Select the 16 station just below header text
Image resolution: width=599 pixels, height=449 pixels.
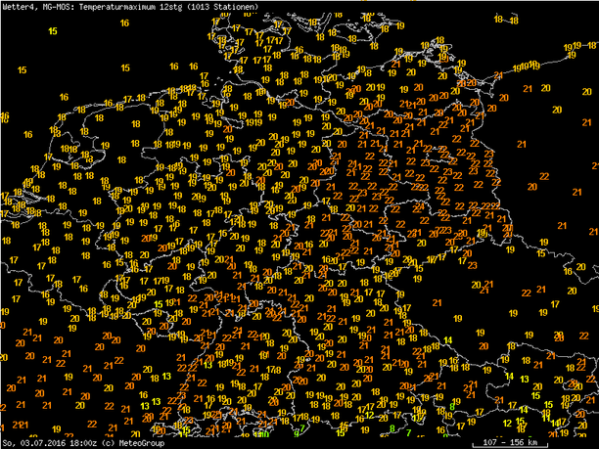tap(124, 22)
